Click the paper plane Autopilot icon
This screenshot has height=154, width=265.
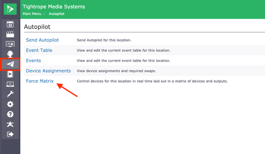tap(10, 64)
